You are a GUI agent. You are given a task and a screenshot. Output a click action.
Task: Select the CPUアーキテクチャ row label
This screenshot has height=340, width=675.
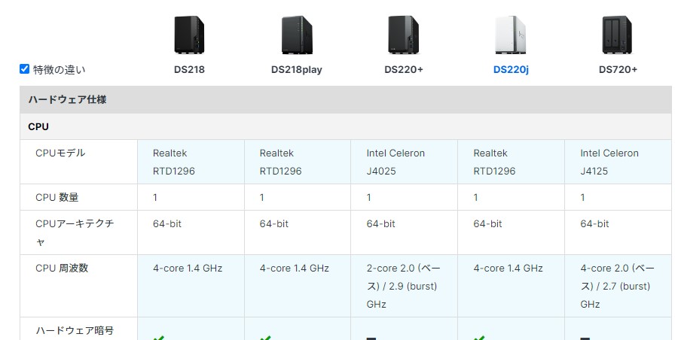(x=75, y=232)
